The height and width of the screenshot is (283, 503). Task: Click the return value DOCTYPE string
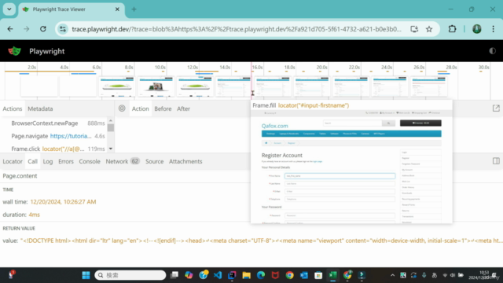(x=262, y=241)
